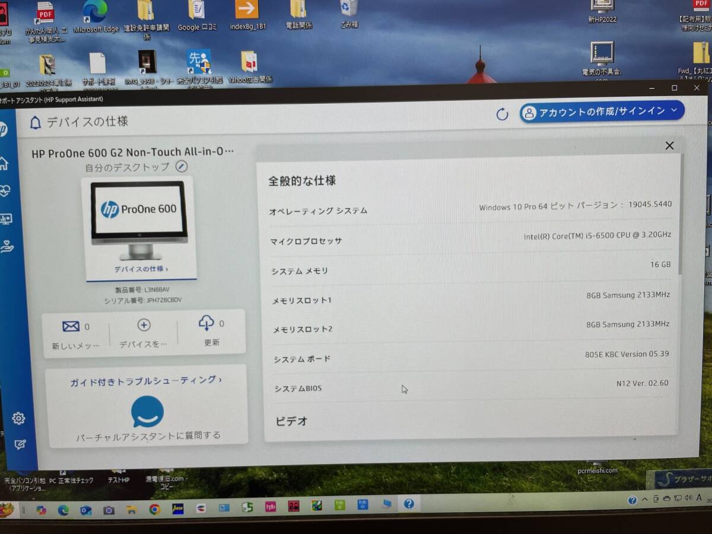The width and height of the screenshot is (712, 534).
Task: Select the Intel Core i5-6500 CPU value
Action: 597,236
